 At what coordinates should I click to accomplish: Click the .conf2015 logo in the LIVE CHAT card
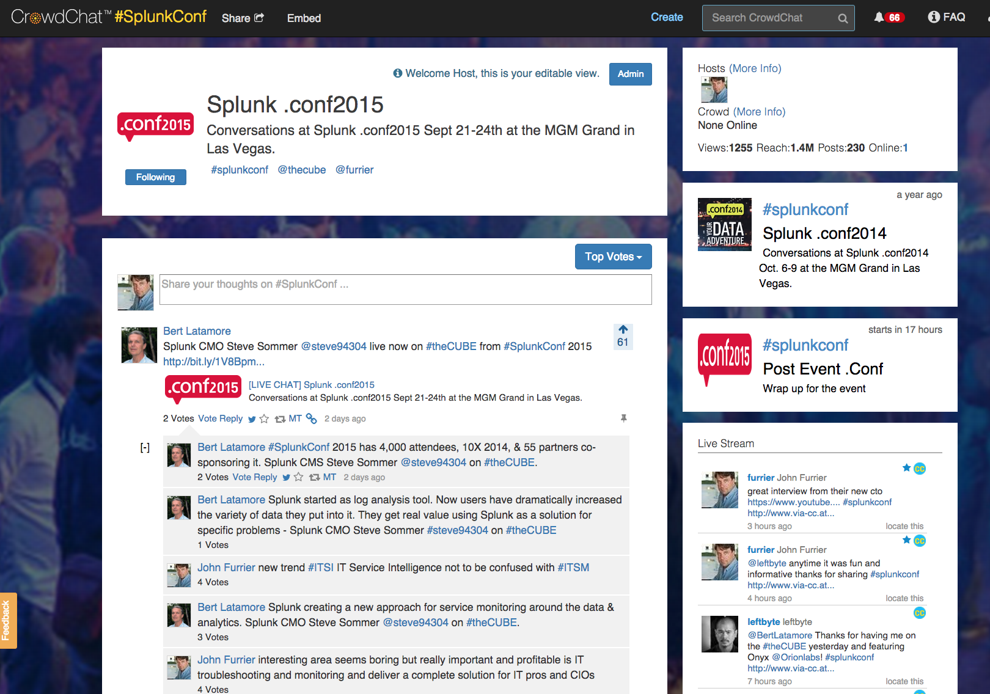click(x=202, y=389)
